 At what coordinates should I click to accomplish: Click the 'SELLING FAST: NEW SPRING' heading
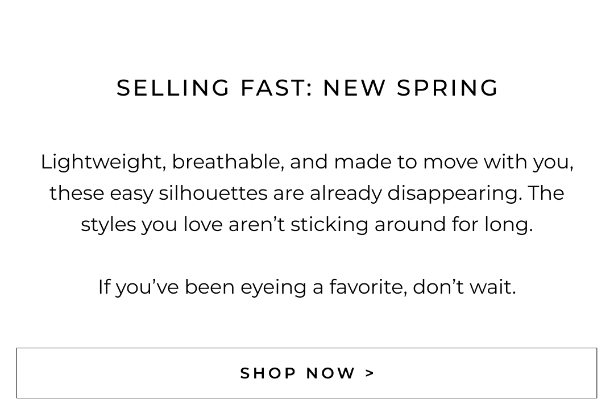tap(307, 88)
